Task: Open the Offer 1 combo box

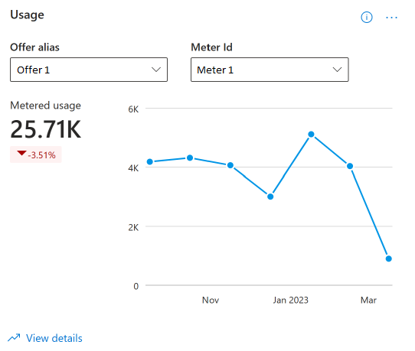Action: (x=89, y=70)
